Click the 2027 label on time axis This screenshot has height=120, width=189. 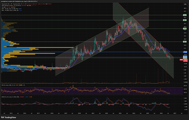(x=175, y=113)
